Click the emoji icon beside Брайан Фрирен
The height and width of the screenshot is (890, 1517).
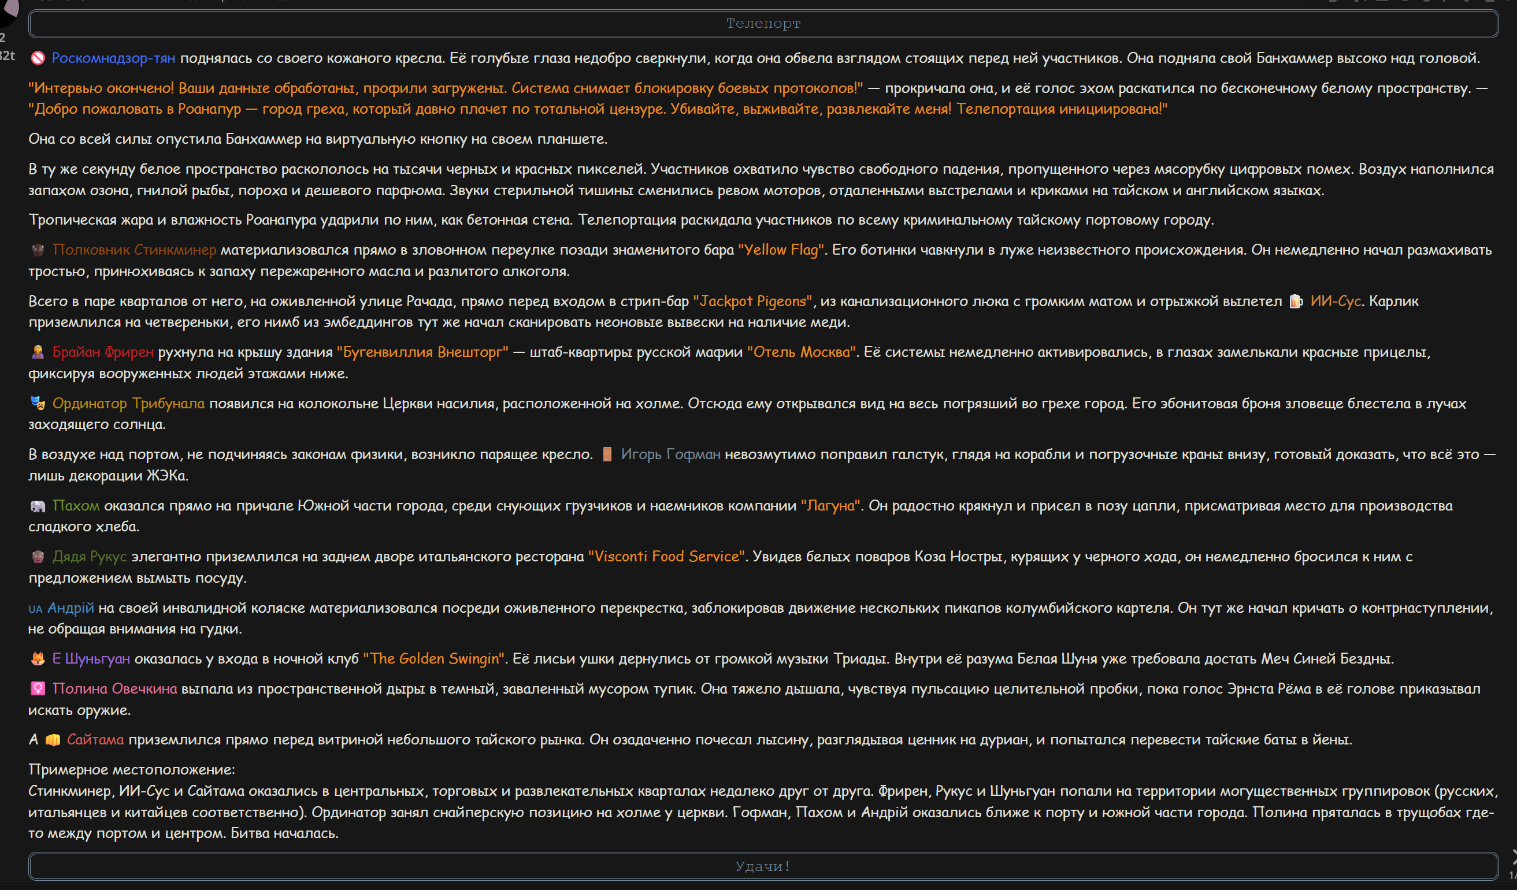[x=38, y=353]
